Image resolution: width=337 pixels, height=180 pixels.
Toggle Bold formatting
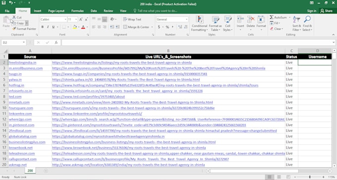pyautogui.click(x=42, y=27)
